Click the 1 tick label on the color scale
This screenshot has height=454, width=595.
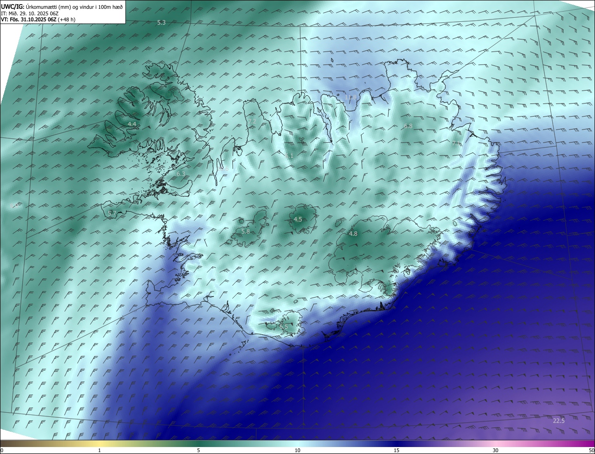click(99, 450)
